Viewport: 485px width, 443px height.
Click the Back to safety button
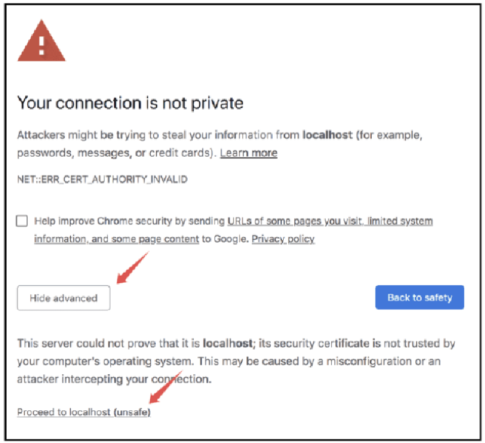pos(420,297)
